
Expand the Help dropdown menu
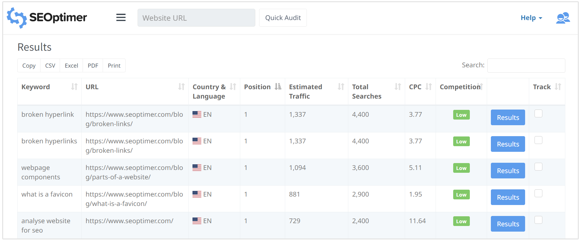click(531, 18)
